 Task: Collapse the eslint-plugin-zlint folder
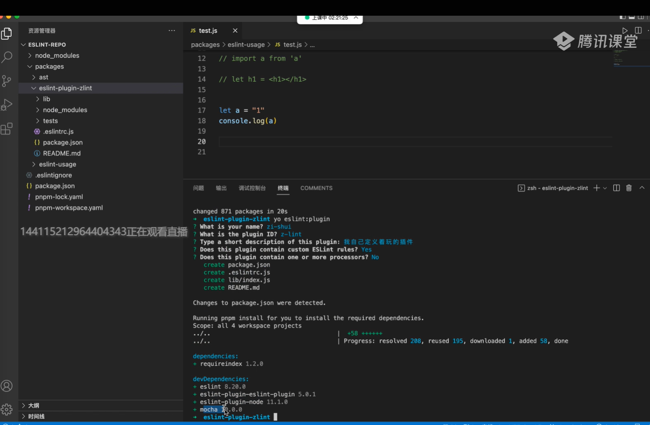coord(65,88)
